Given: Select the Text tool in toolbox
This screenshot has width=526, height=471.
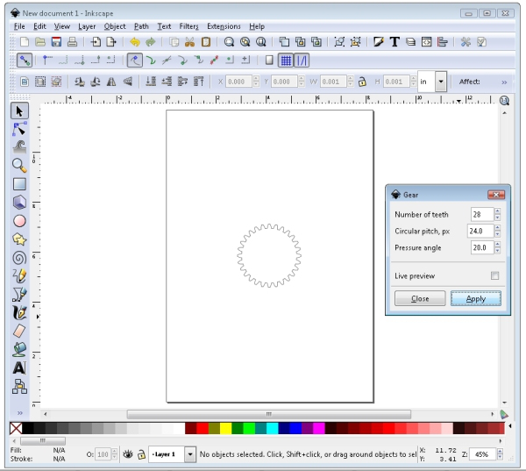Looking at the screenshot, I should point(19,368).
